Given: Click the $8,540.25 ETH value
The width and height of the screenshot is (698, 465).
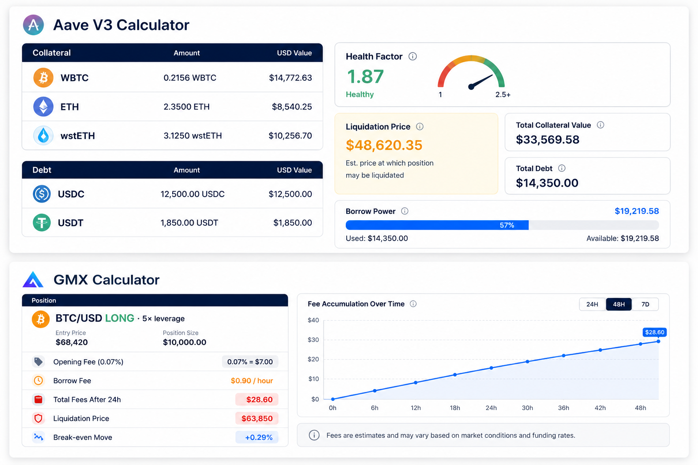Looking at the screenshot, I should tap(292, 107).
